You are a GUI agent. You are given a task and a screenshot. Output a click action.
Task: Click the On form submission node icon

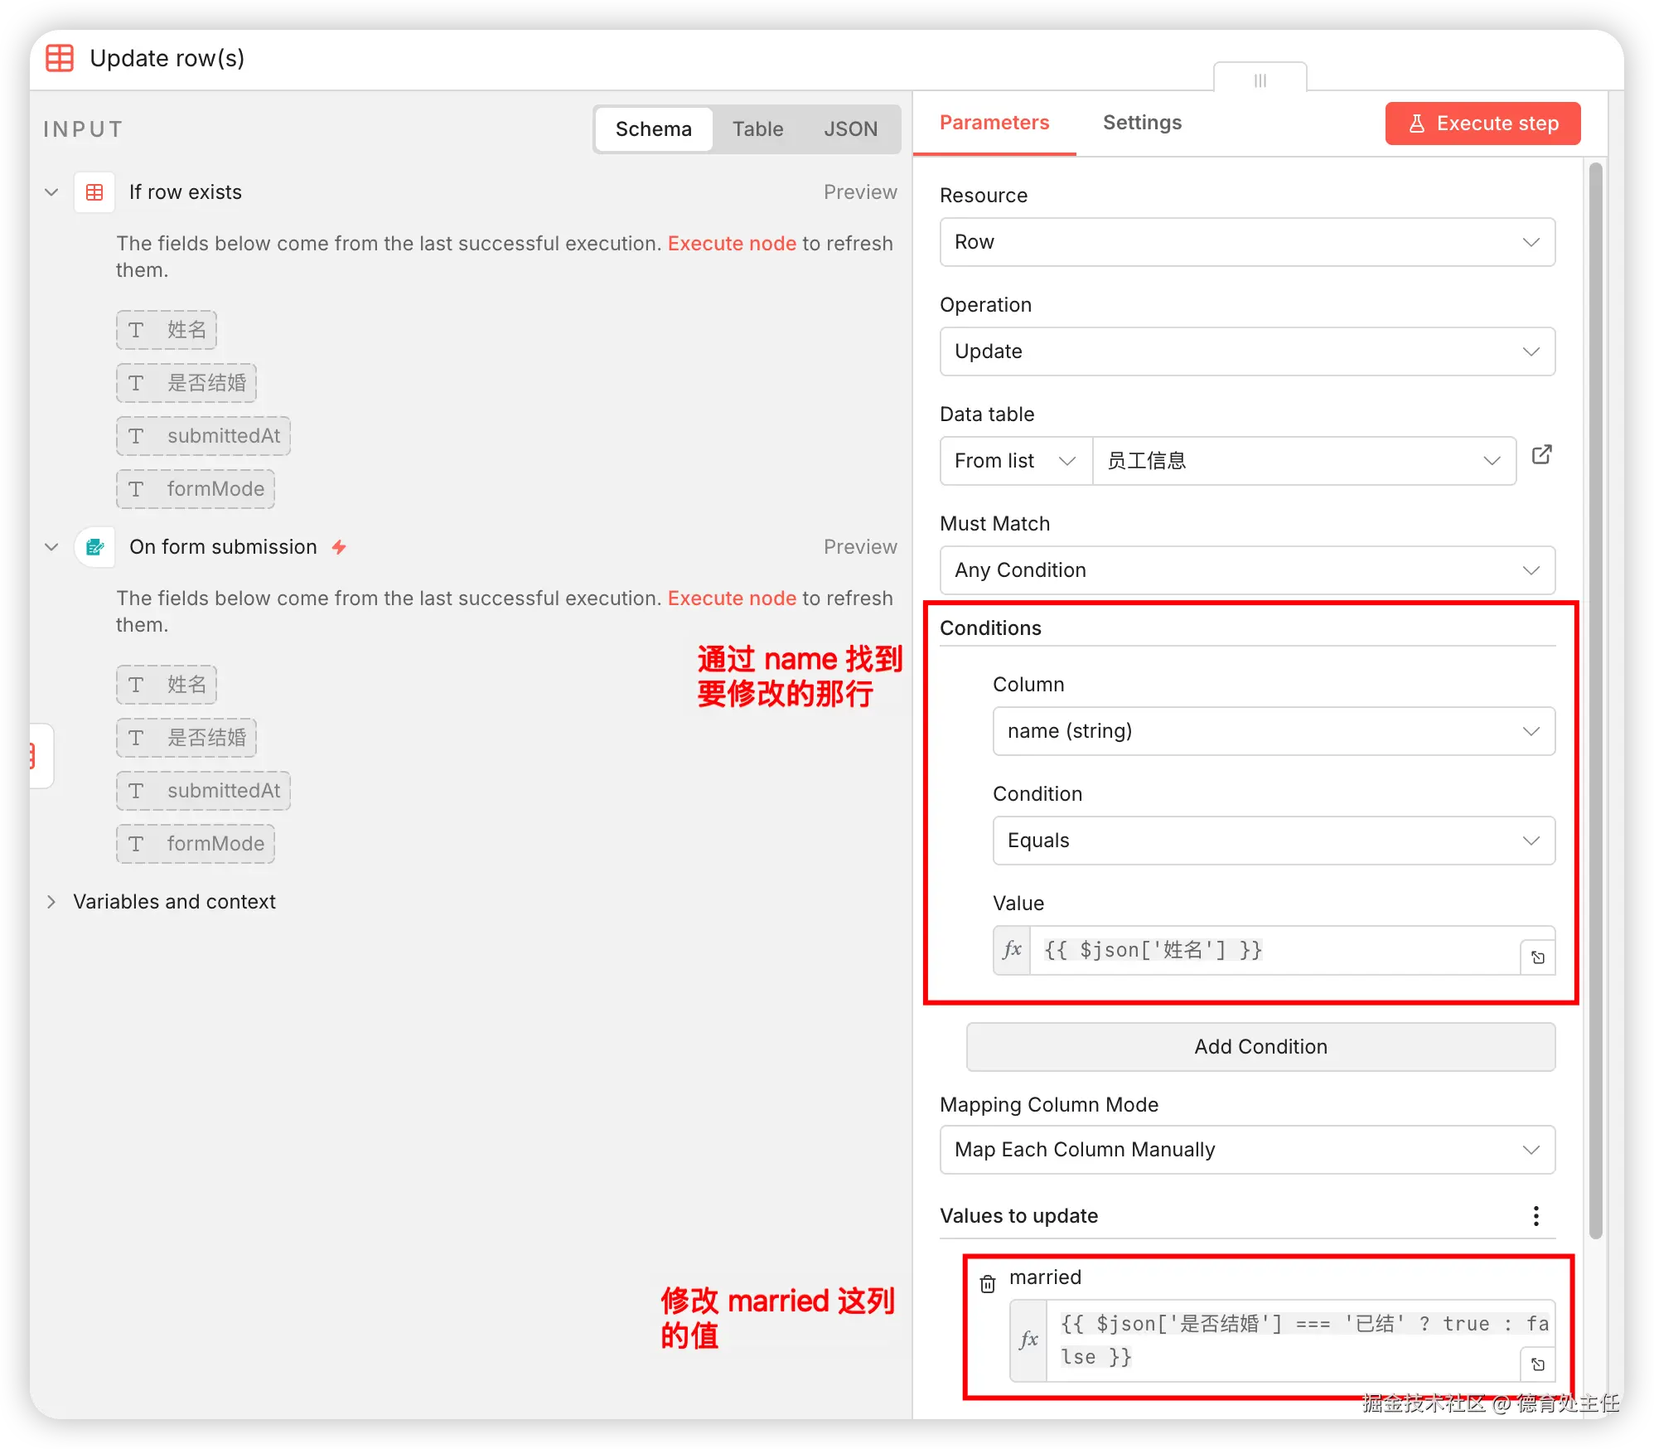tap(94, 547)
